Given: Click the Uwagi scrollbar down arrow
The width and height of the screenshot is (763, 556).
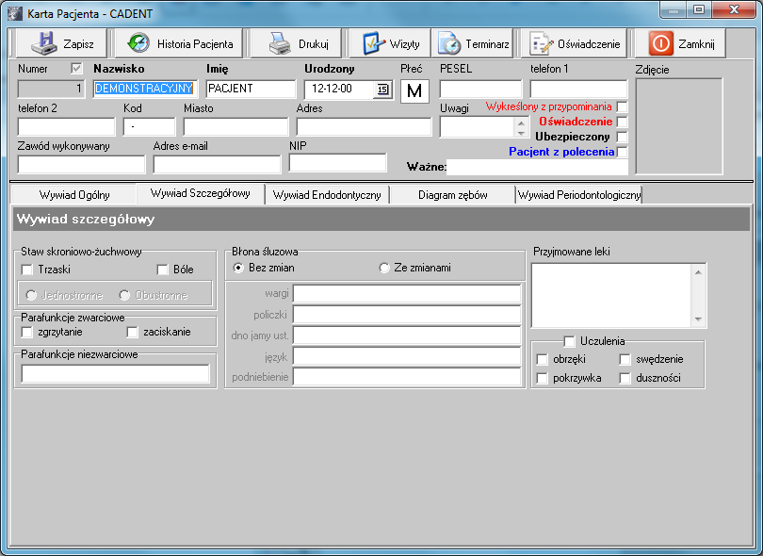Looking at the screenshot, I should point(521,132).
